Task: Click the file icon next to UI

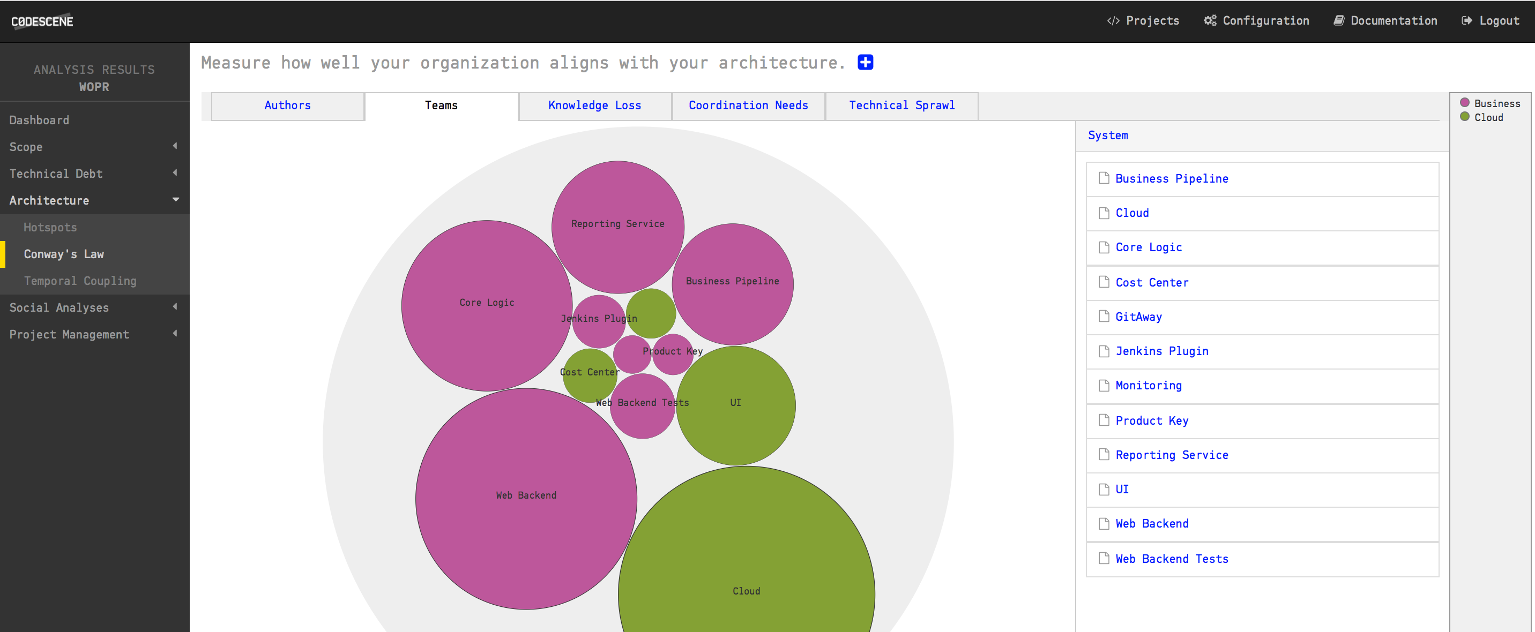Action: point(1104,489)
